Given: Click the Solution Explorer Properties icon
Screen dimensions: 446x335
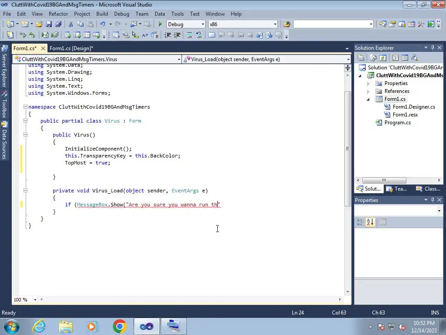Looking at the screenshot, I should 361,58.
